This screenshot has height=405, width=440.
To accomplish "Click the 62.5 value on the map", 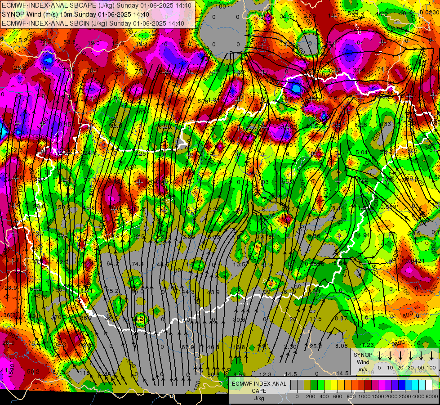I will (x=138, y=237).
